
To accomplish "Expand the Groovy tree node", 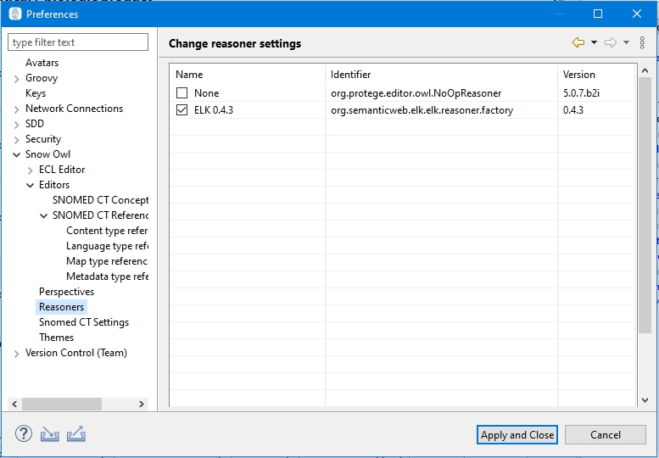I will pyautogui.click(x=17, y=78).
